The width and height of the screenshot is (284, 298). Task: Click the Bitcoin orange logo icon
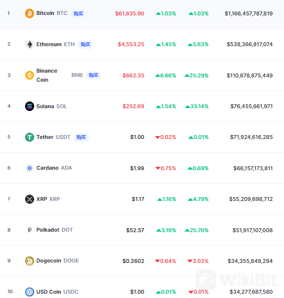(29, 13)
